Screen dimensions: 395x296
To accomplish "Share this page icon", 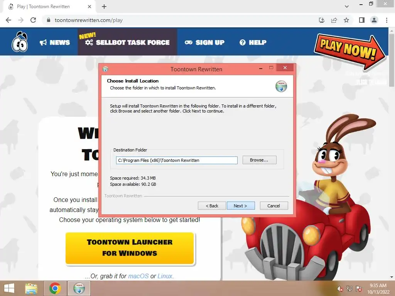I will click(x=334, y=20).
